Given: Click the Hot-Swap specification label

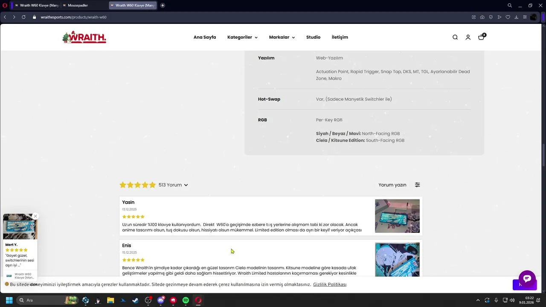Looking at the screenshot, I should 269,99.
